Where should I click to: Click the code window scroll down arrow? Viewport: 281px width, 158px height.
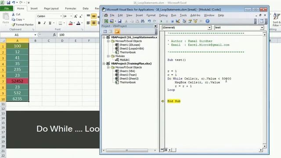(x=264, y=146)
